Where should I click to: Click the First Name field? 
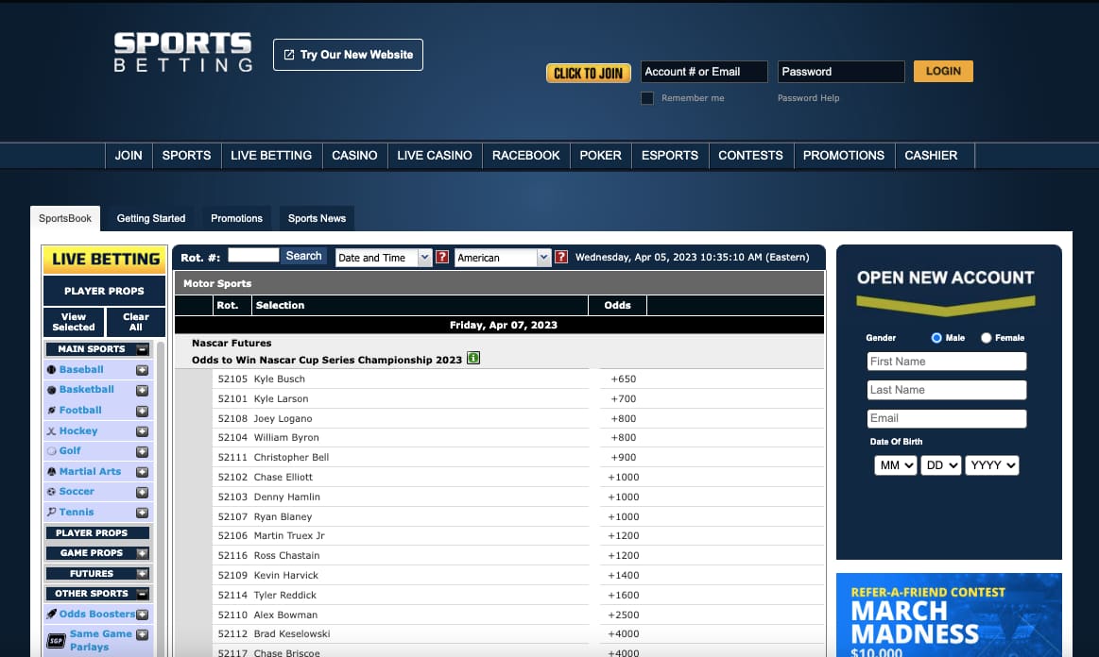tap(946, 362)
